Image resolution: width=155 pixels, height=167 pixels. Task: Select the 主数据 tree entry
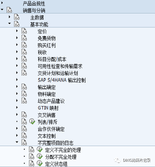tap(37, 18)
